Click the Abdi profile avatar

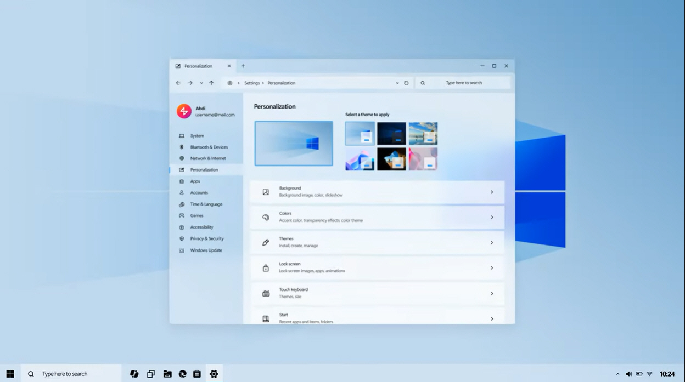click(184, 111)
